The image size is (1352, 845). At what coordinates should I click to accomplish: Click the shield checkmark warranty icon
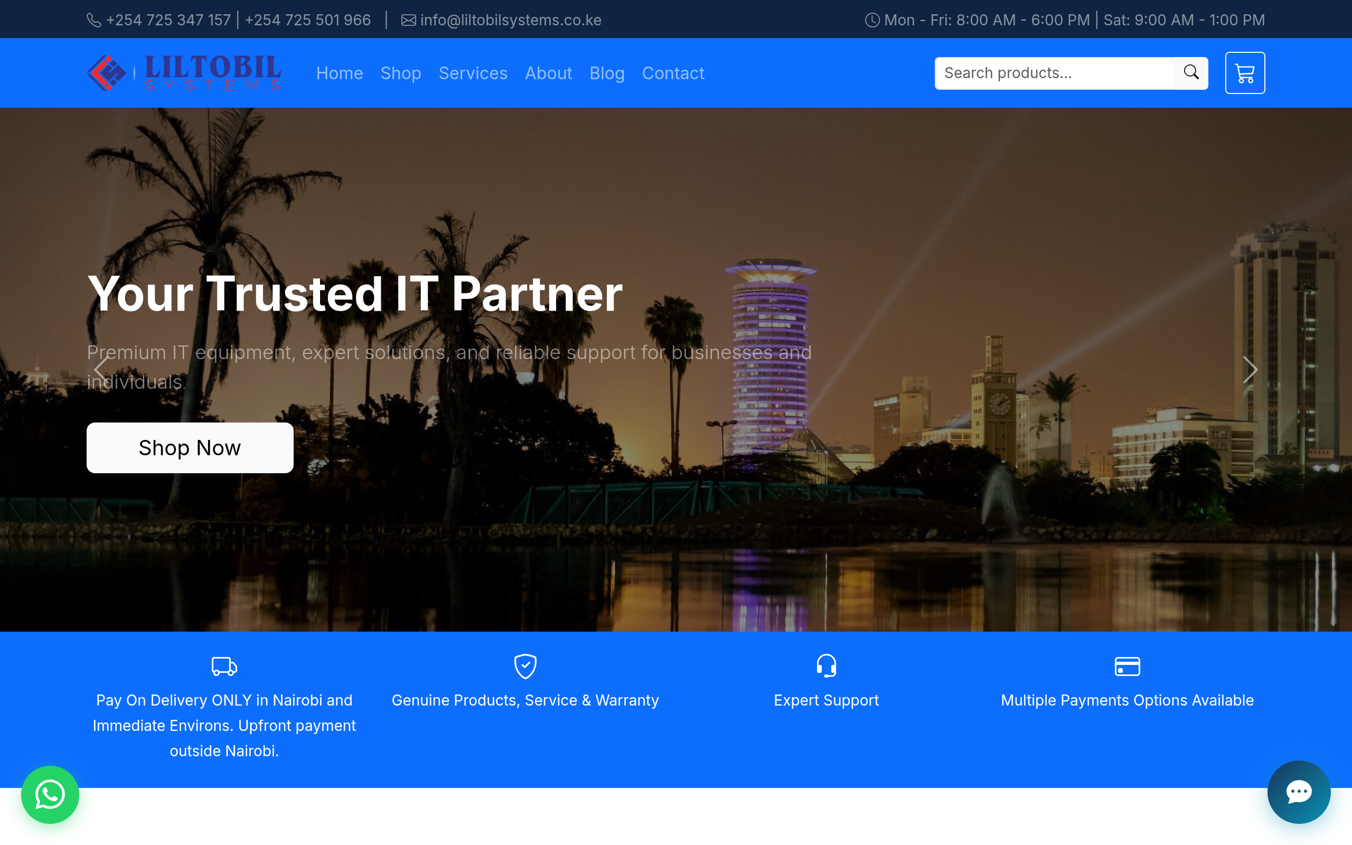click(x=525, y=666)
